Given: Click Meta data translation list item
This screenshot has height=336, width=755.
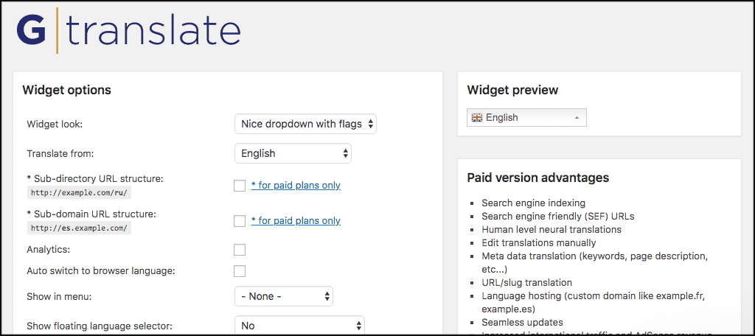Looking at the screenshot, I should tap(594, 262).
